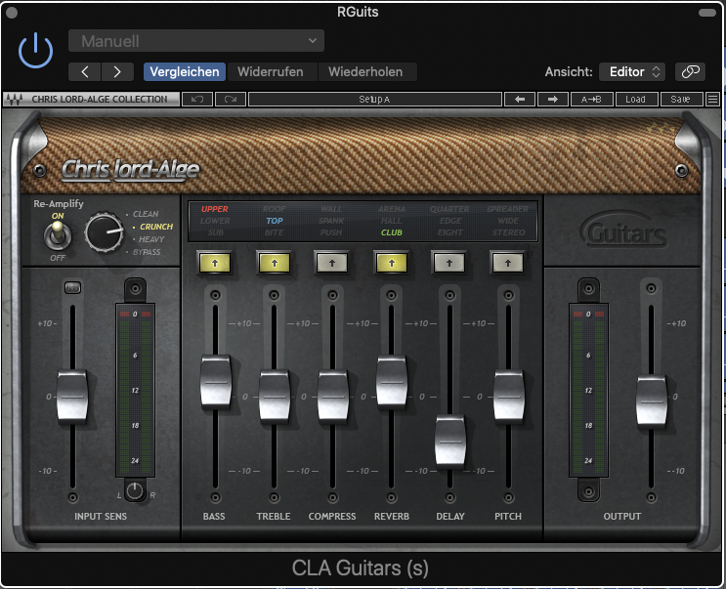
Task: Toggle Vergleichen compare mode
Action: [185, 71]
